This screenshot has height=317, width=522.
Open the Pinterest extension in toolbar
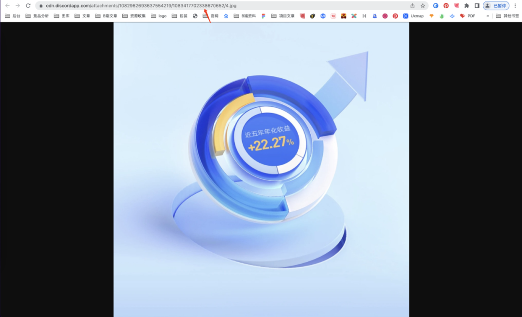pos(446,6)
